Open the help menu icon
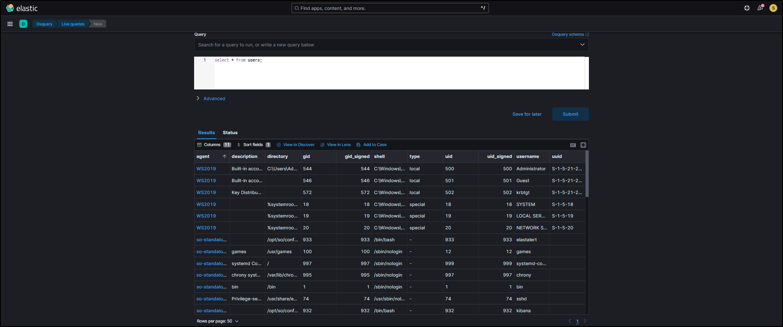The width and height of the screenshot is (783, 327). coord(747,8)
